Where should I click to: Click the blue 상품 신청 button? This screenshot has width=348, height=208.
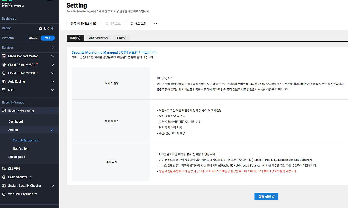(266, 196)
